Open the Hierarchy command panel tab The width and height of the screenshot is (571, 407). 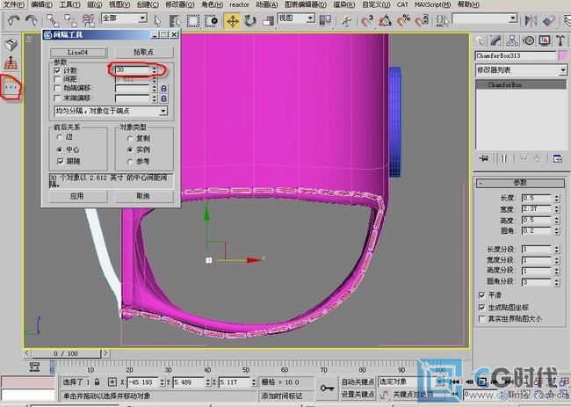click(512, 40)
